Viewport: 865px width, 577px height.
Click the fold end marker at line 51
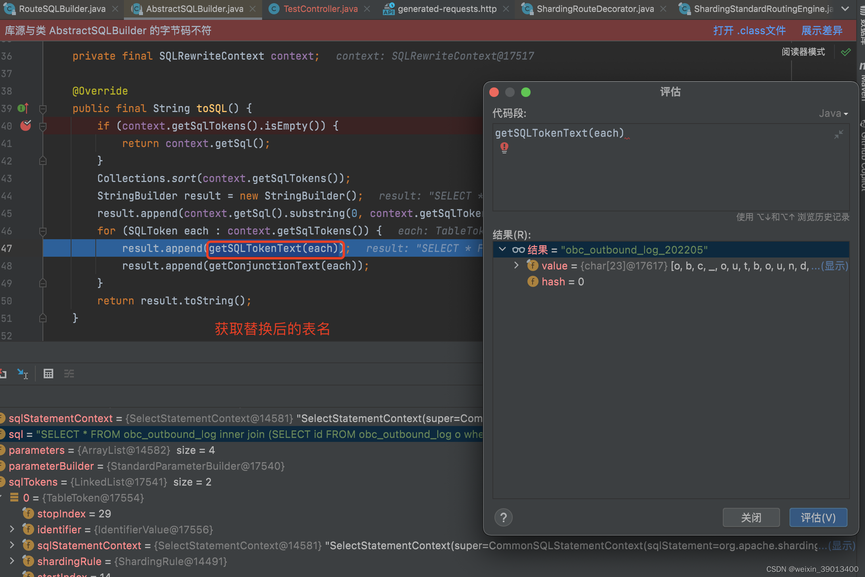tap(43, 318)
